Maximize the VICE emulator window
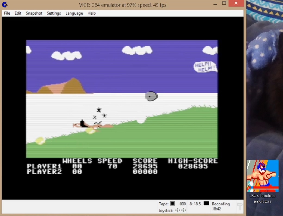The height and width of the screenshot is (216, 283). coord(224,3)
